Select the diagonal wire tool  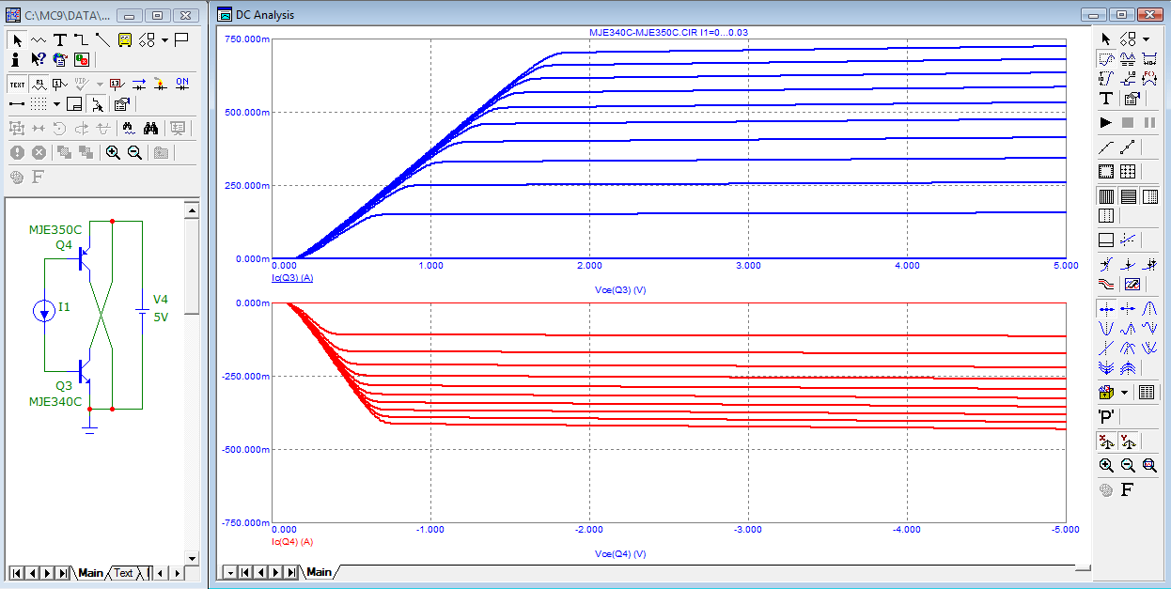pyautogui.click(x=103, y=40)
